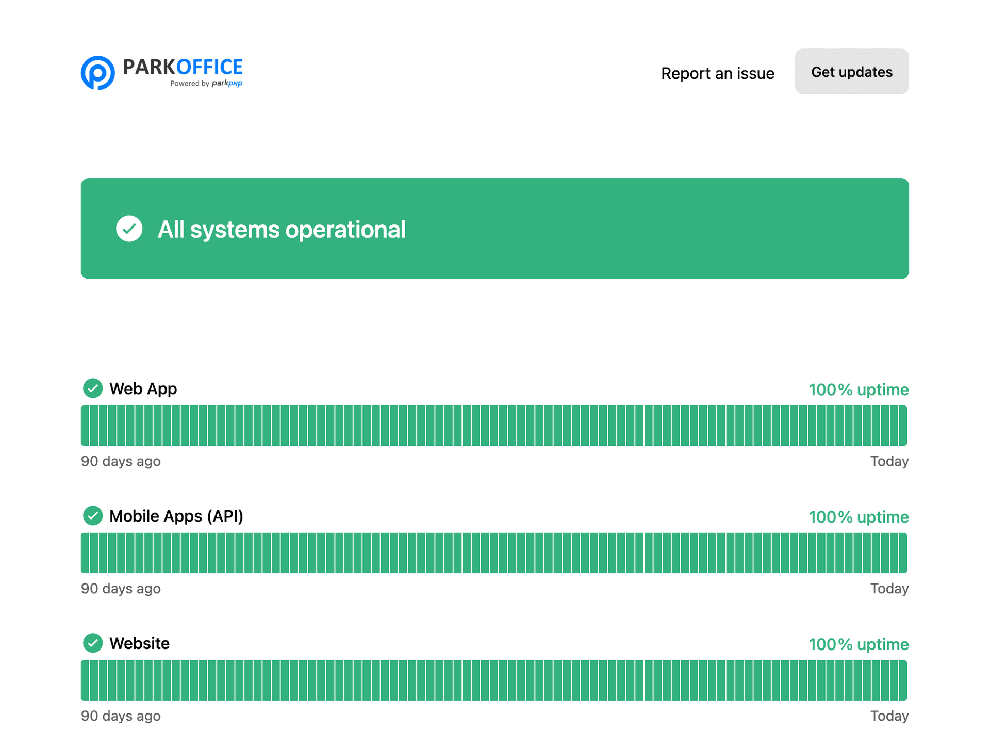Click the Get updates button
The width and height of the screenshot is (990, 730).
click(851, 72)
